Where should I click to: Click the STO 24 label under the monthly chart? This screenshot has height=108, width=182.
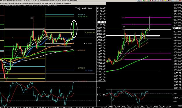178,98
